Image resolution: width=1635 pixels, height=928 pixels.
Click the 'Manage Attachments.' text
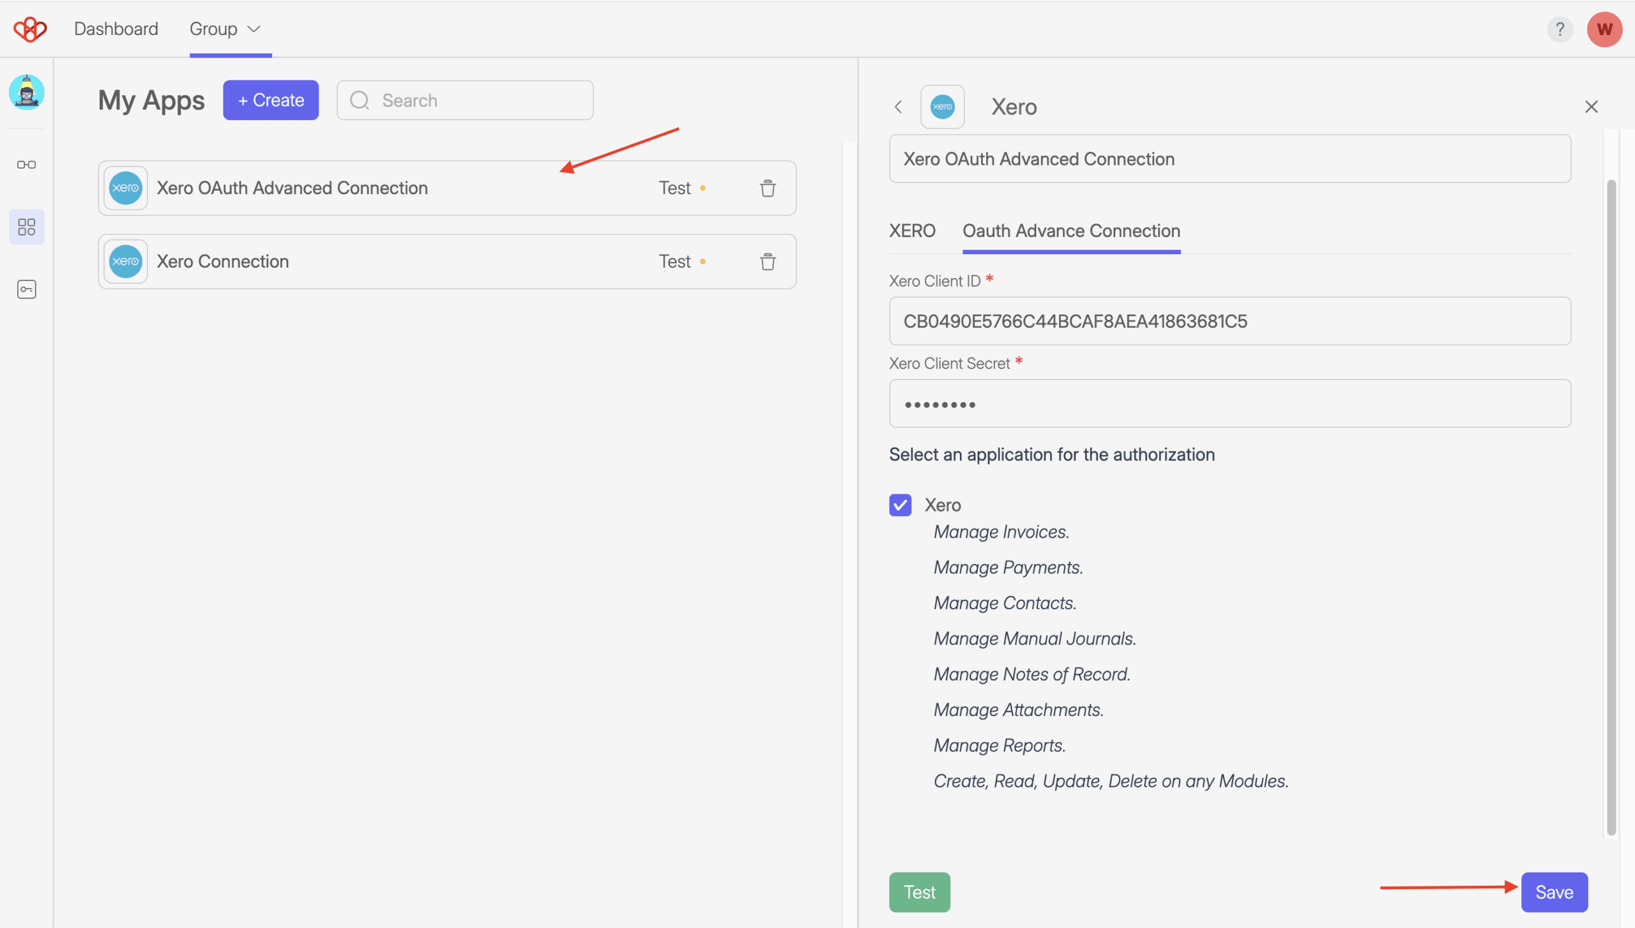point(1018,710)
